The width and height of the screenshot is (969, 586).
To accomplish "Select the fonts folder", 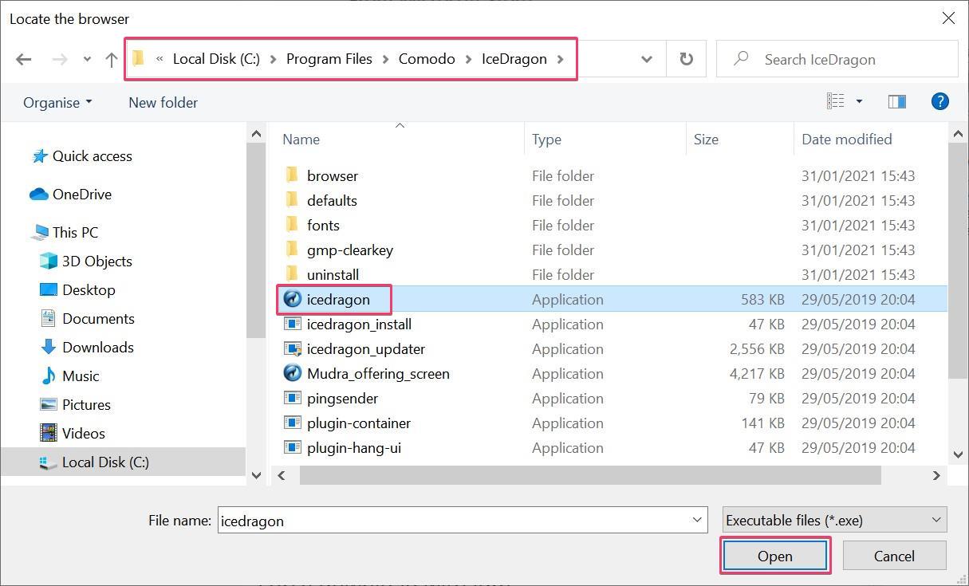I will coord(323,225).
